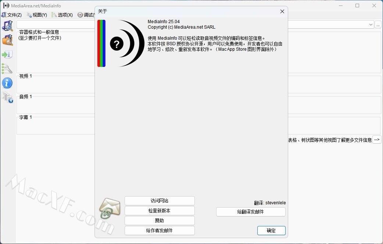
Task: Click the '音频 1' group label
Action: (x=25, y=97)
